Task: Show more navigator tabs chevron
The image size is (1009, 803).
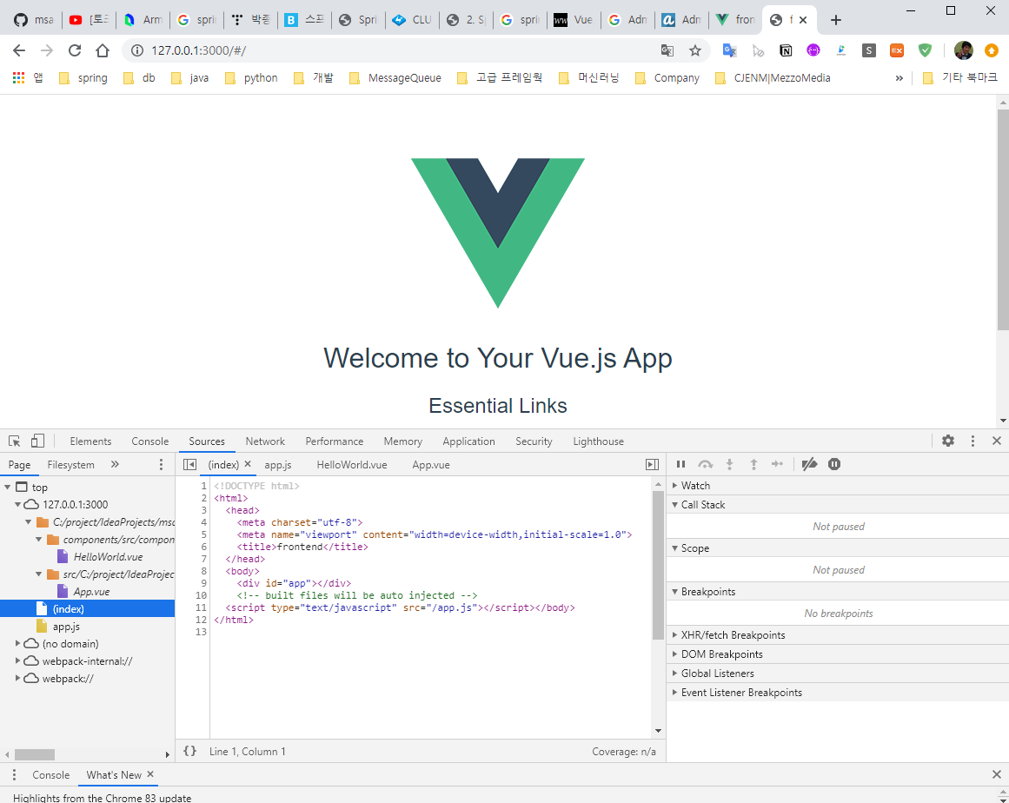Action: (115, 464)
